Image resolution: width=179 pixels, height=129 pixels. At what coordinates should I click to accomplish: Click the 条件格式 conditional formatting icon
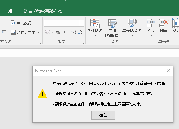tap(95, 23)
